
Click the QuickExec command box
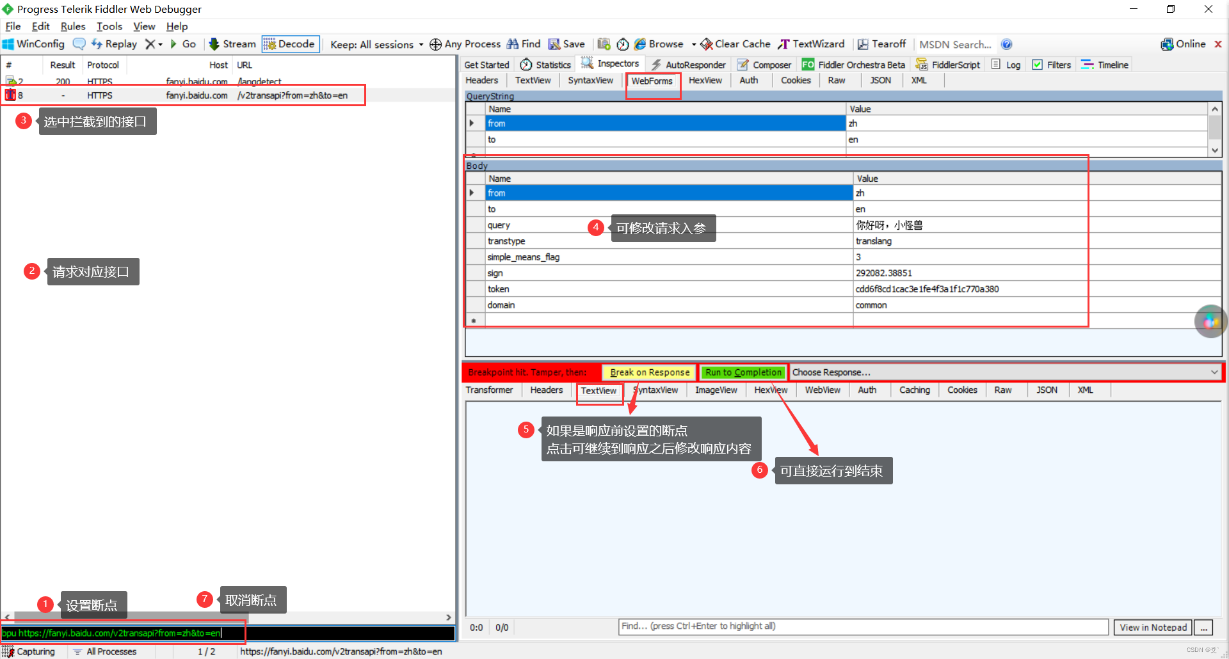pyautogui.click(x=228, y=633)
